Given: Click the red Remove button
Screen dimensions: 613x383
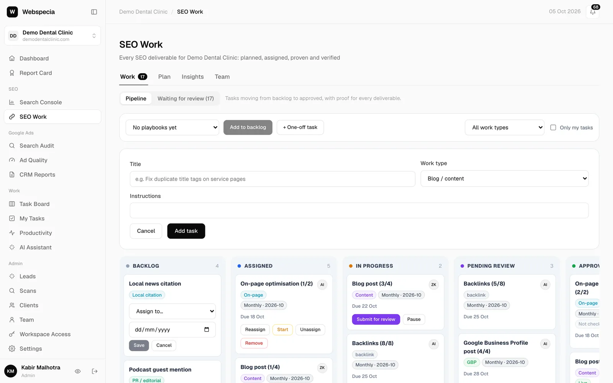Looking at the screenshot, I should point(254,343).
